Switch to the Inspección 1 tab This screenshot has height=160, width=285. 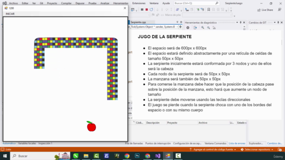(45, 143)
